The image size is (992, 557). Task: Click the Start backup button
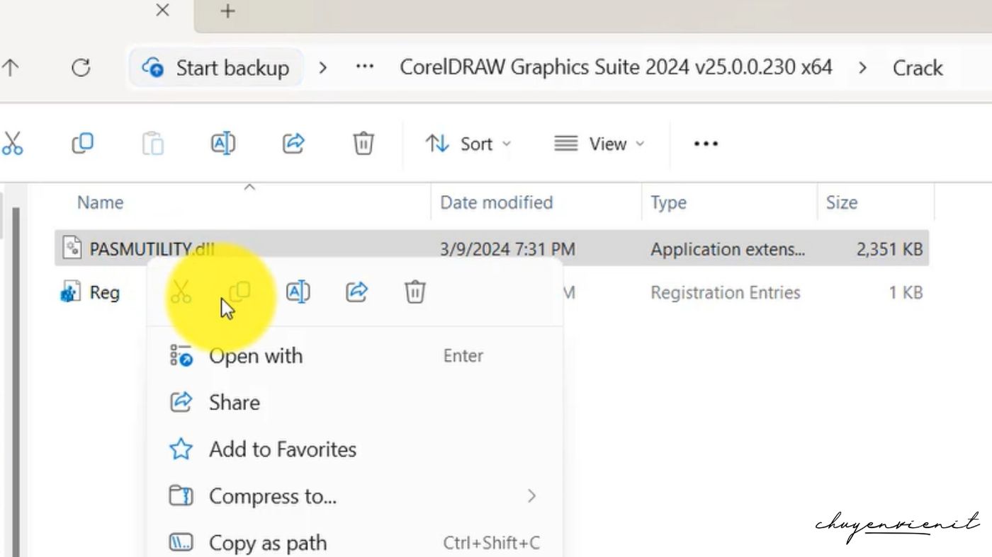216,67
